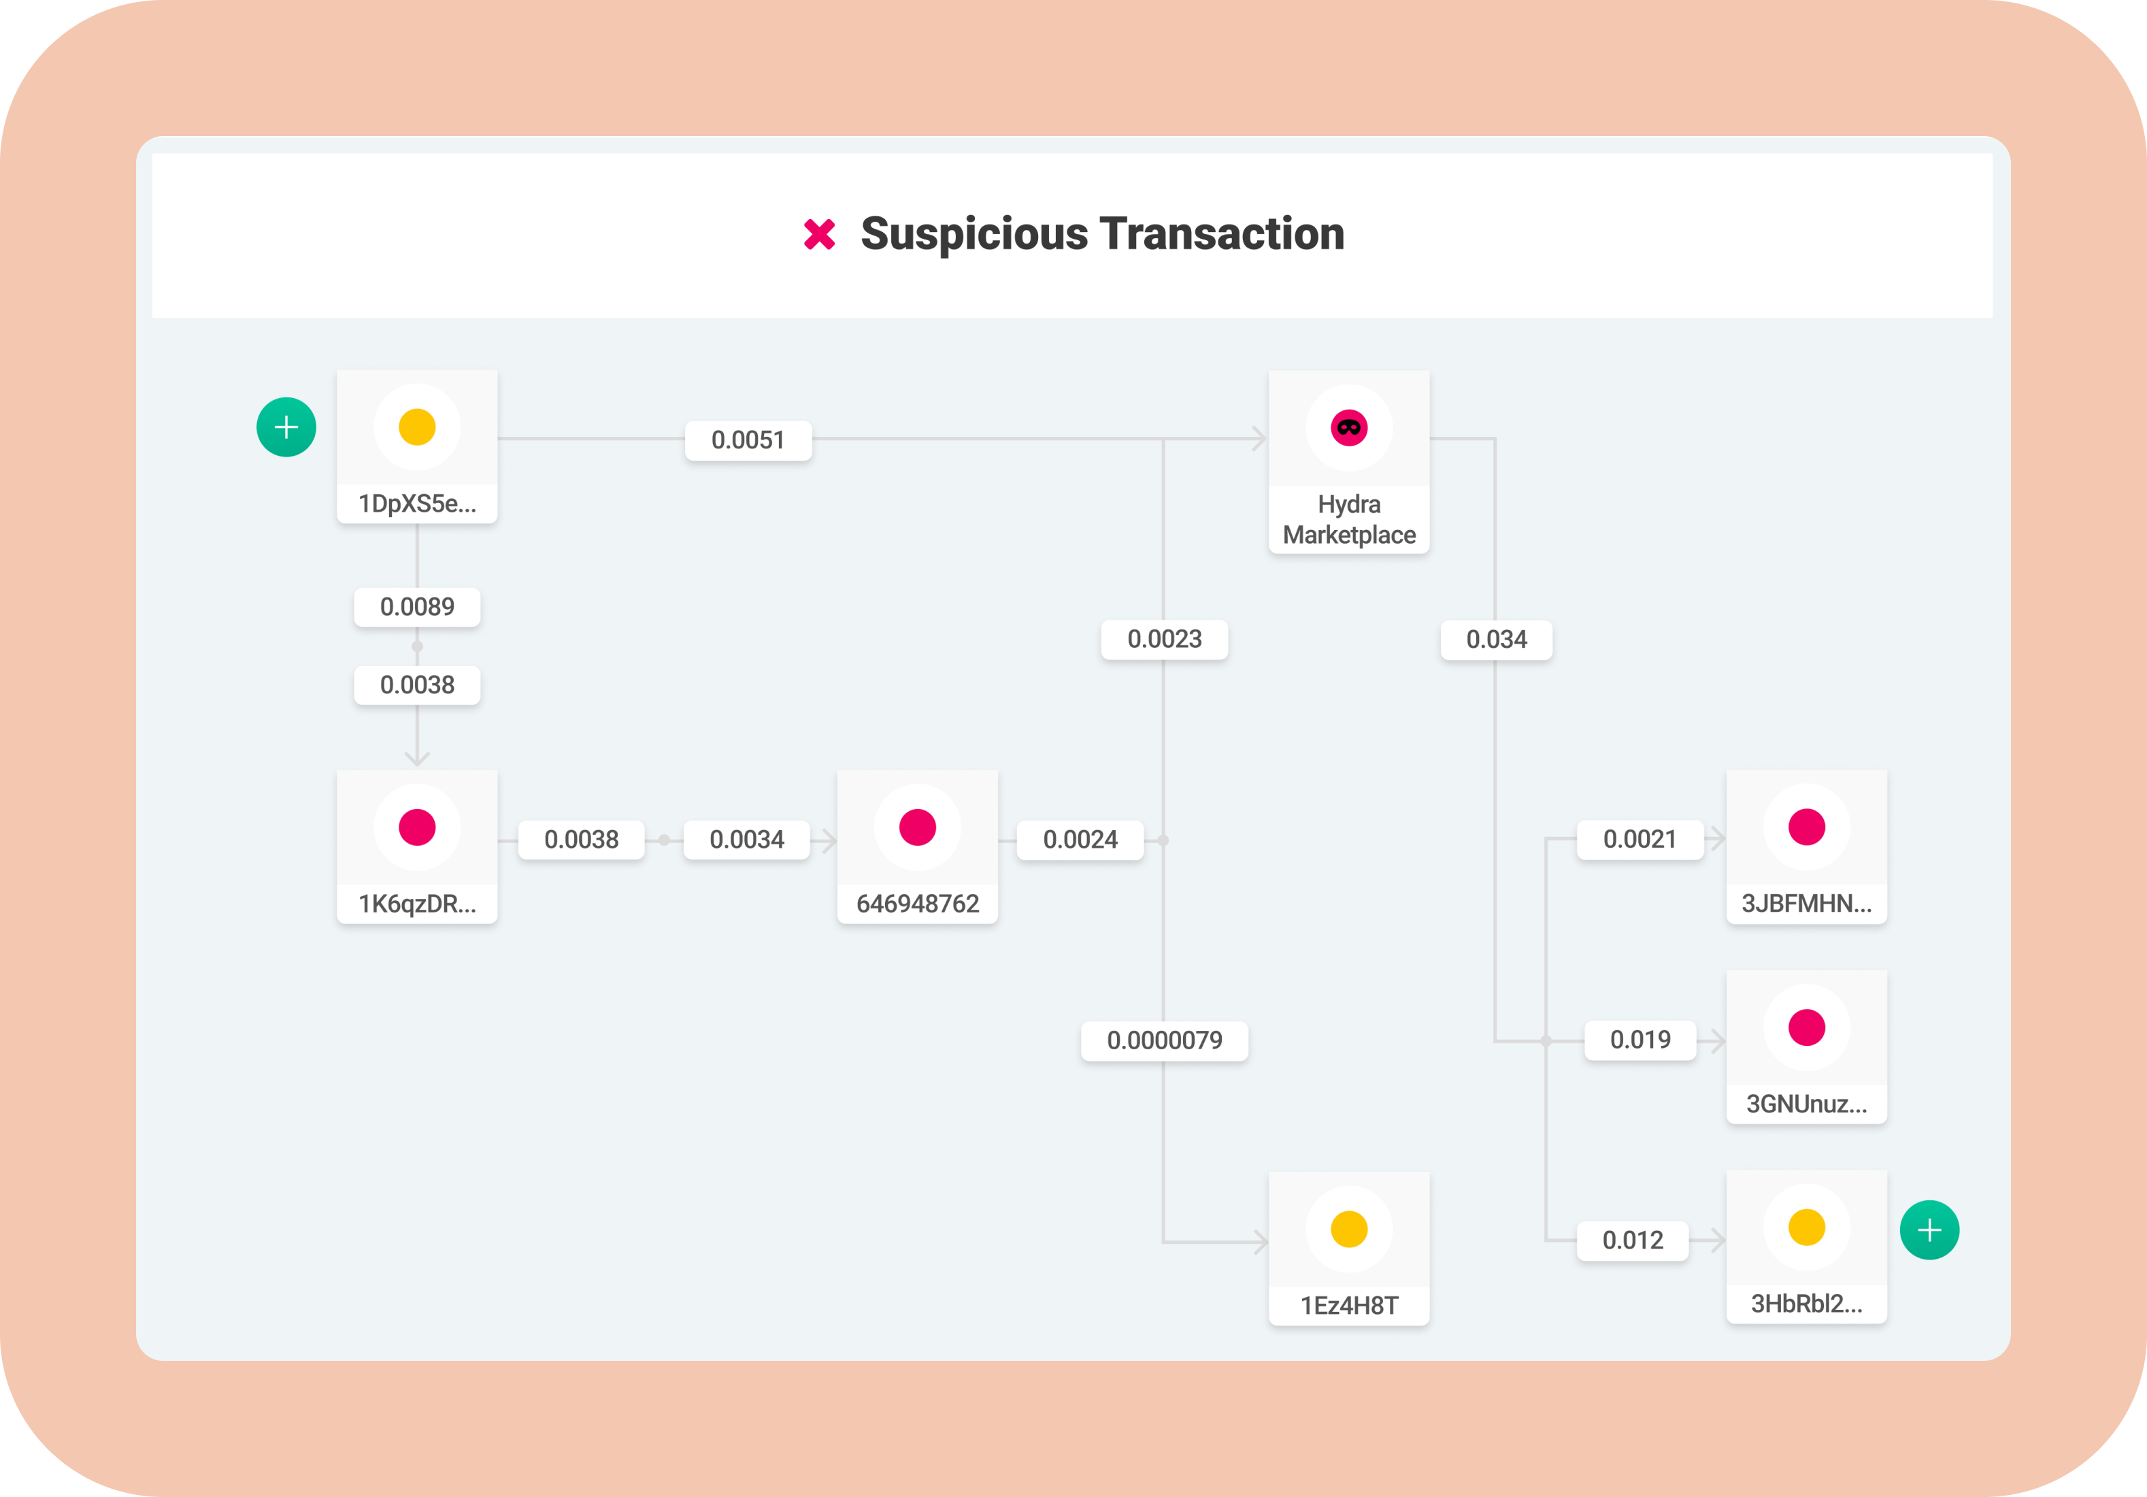Viewport: 2147px width, 1497px height.
Task: Click the 0.012 amount label
Action: [1633, 1240]
